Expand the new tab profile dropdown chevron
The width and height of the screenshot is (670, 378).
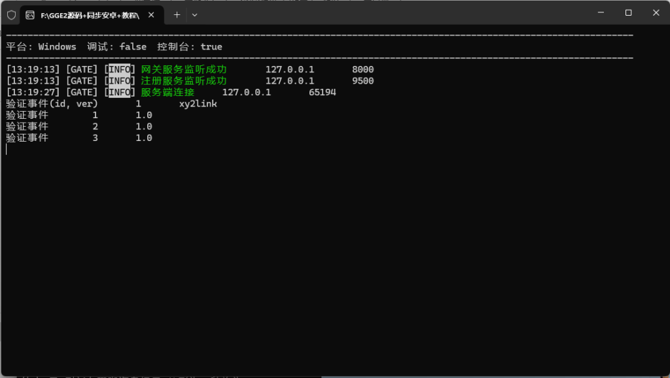click(194, 14)
